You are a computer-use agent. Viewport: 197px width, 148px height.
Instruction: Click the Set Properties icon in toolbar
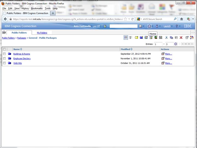pos(187,38)
